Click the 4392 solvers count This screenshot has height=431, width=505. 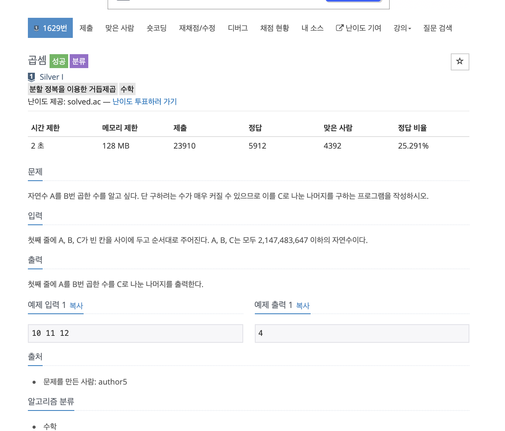point(333,146)
